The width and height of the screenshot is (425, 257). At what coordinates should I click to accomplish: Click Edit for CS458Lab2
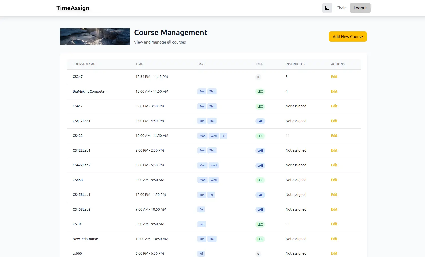334,209
